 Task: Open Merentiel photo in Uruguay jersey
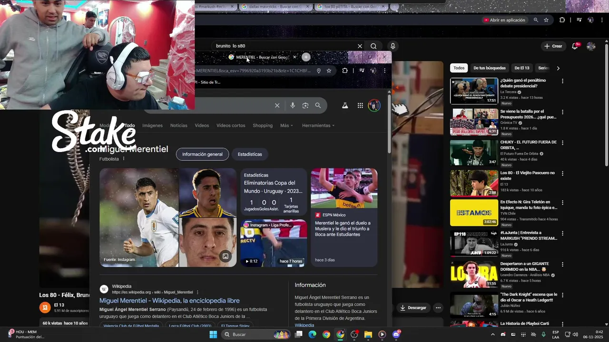(139, 217)
